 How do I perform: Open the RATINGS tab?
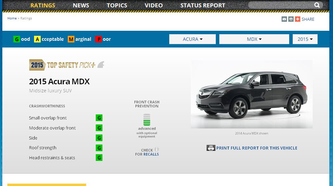click(x=43, y=5)
